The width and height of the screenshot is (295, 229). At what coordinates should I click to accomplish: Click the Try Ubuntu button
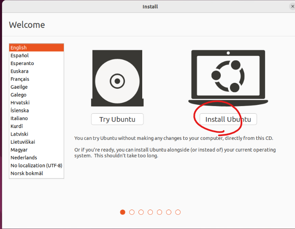(x=117, y=119)
